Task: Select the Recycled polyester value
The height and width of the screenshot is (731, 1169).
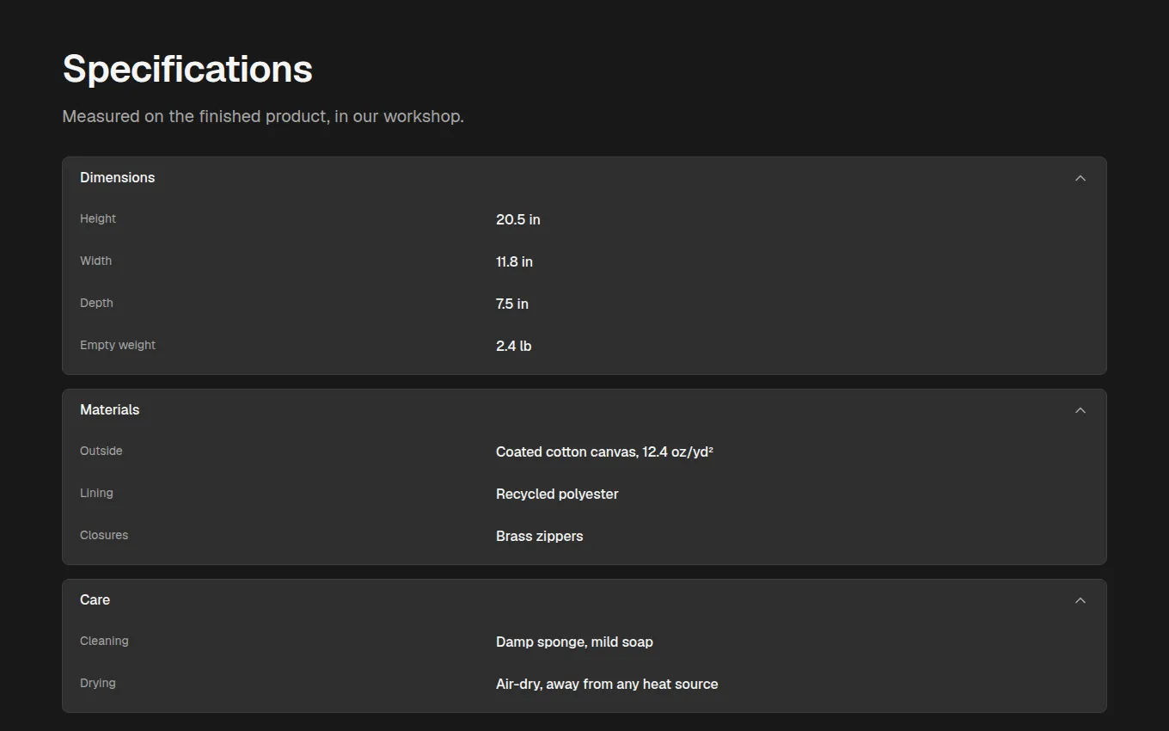Action: coord(557,494)
